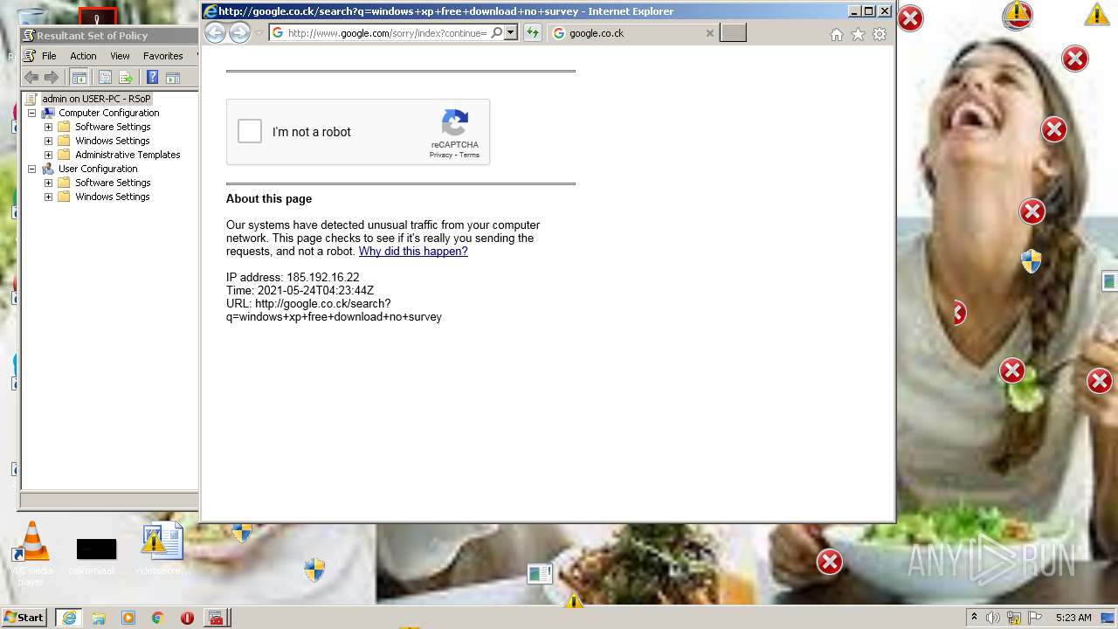
Task: Collapse Computer Configuration node
Action: [31, 113]
